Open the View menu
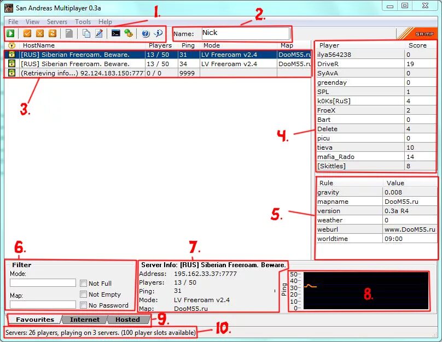Screen dimensions: 442x342 coord(32,22)
